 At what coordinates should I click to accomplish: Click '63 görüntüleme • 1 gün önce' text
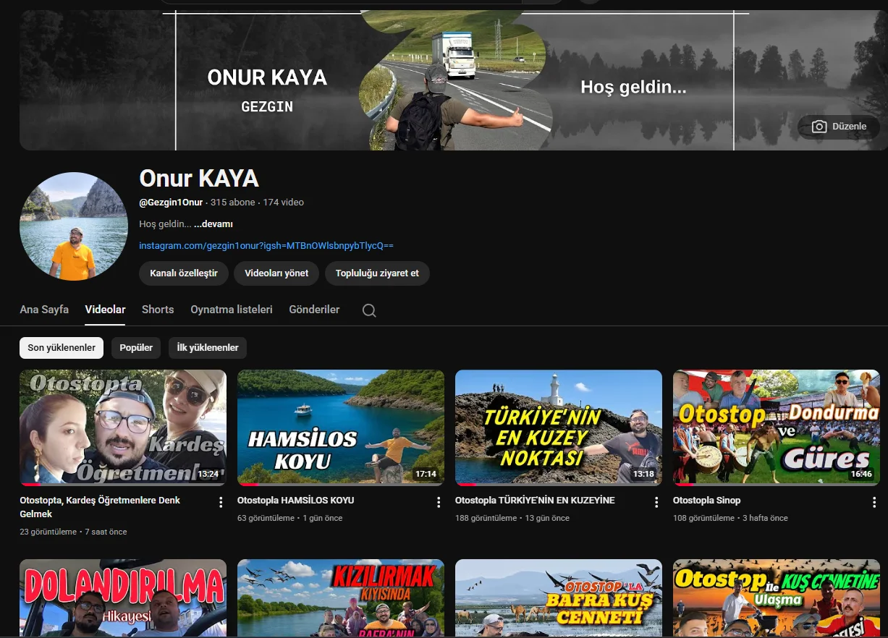point(289,518)
